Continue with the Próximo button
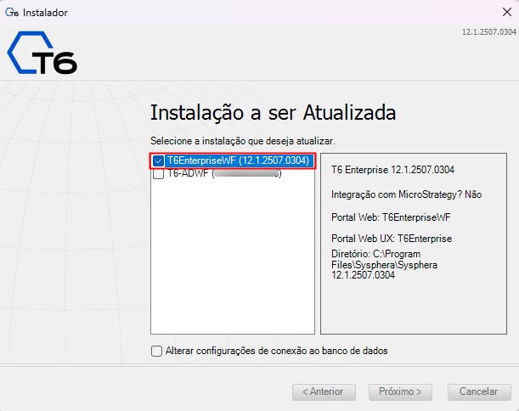The width and height of the screenshot is (519, 411). point(400,391)
